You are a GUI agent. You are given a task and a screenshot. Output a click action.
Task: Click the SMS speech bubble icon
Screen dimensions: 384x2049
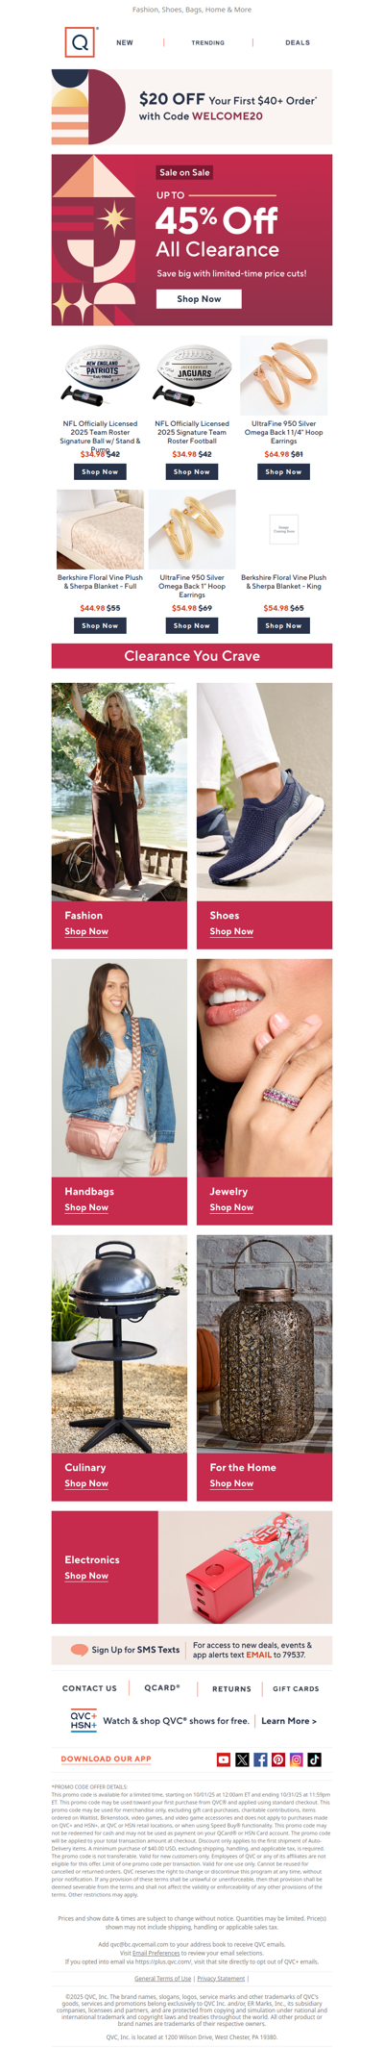(x=80, y=1650)
